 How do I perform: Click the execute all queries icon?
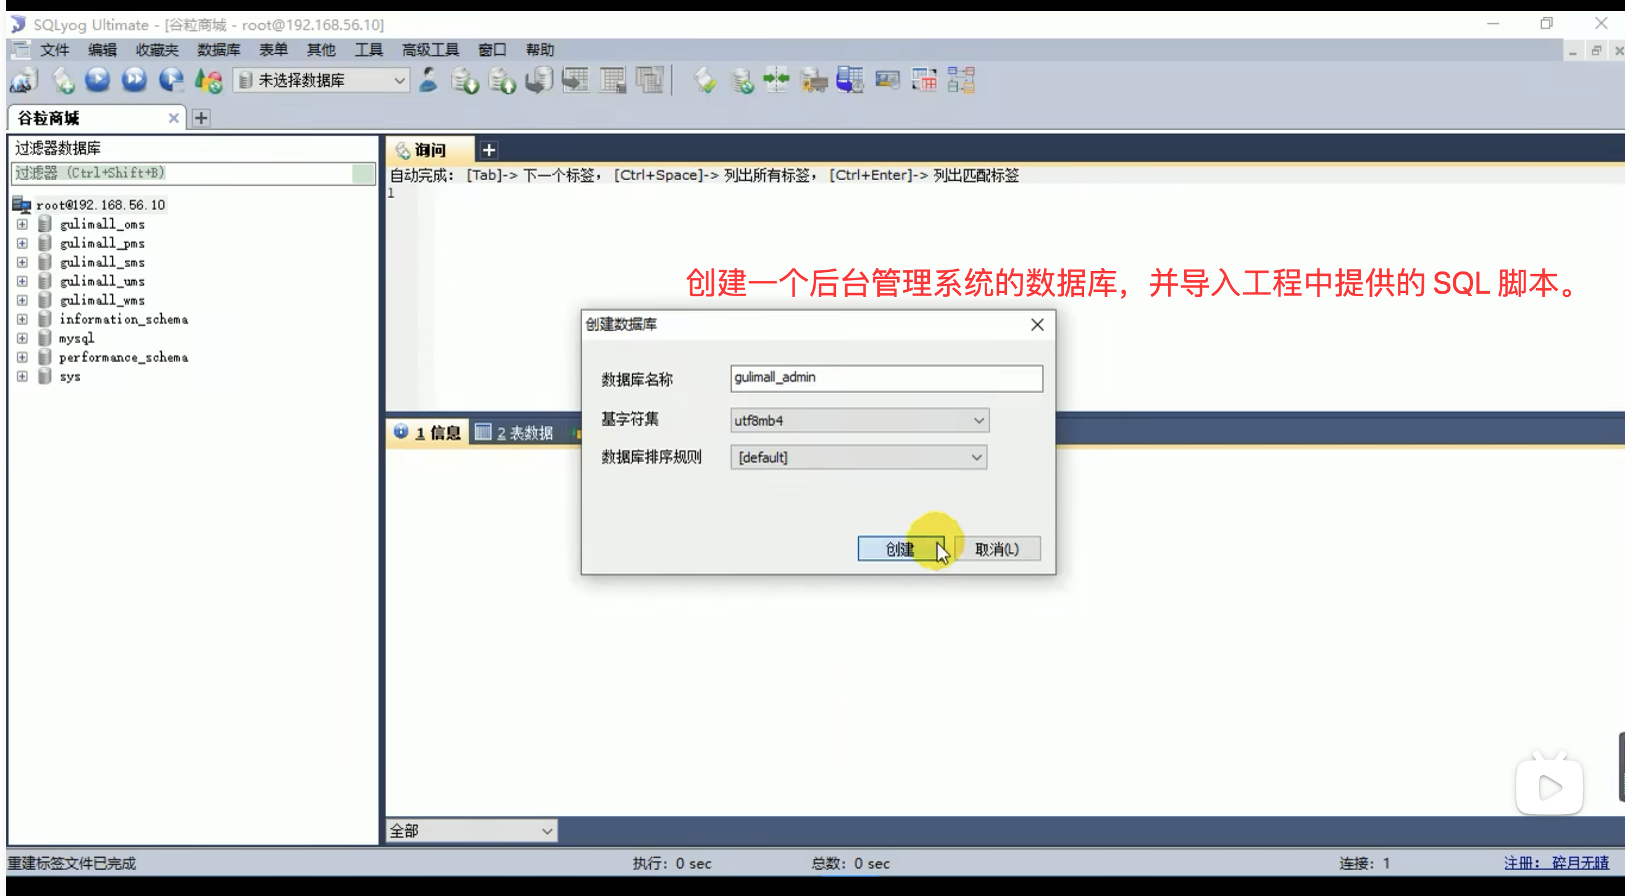[134, 80]
